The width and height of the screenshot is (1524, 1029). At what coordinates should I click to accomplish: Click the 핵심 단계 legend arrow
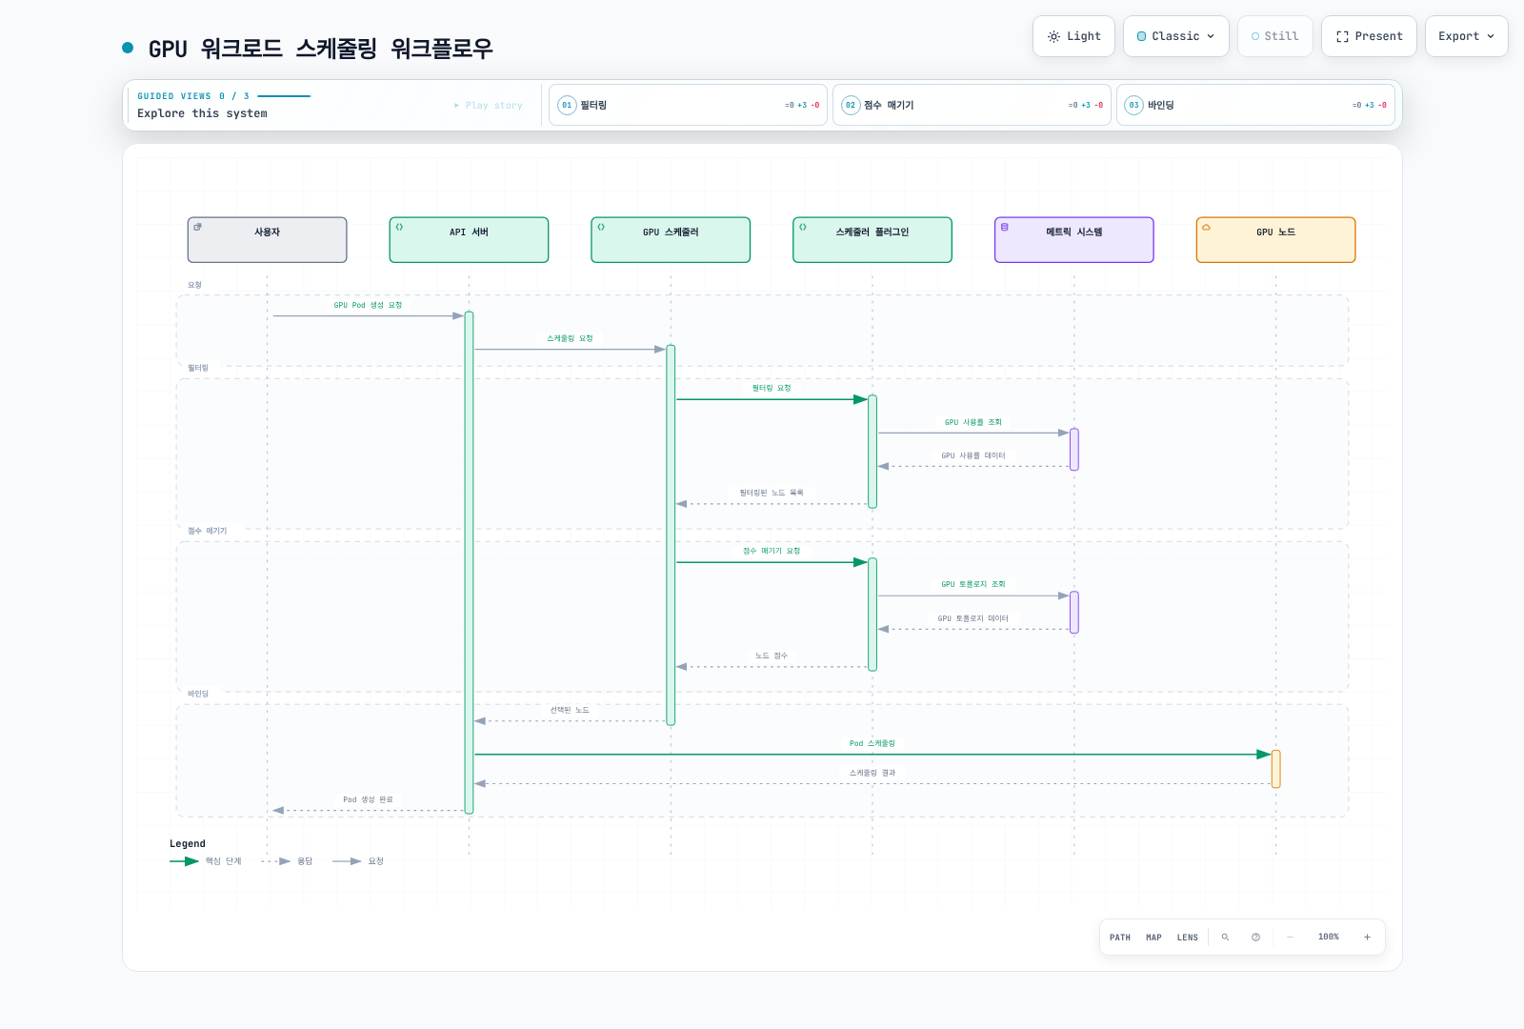point(184,861)
